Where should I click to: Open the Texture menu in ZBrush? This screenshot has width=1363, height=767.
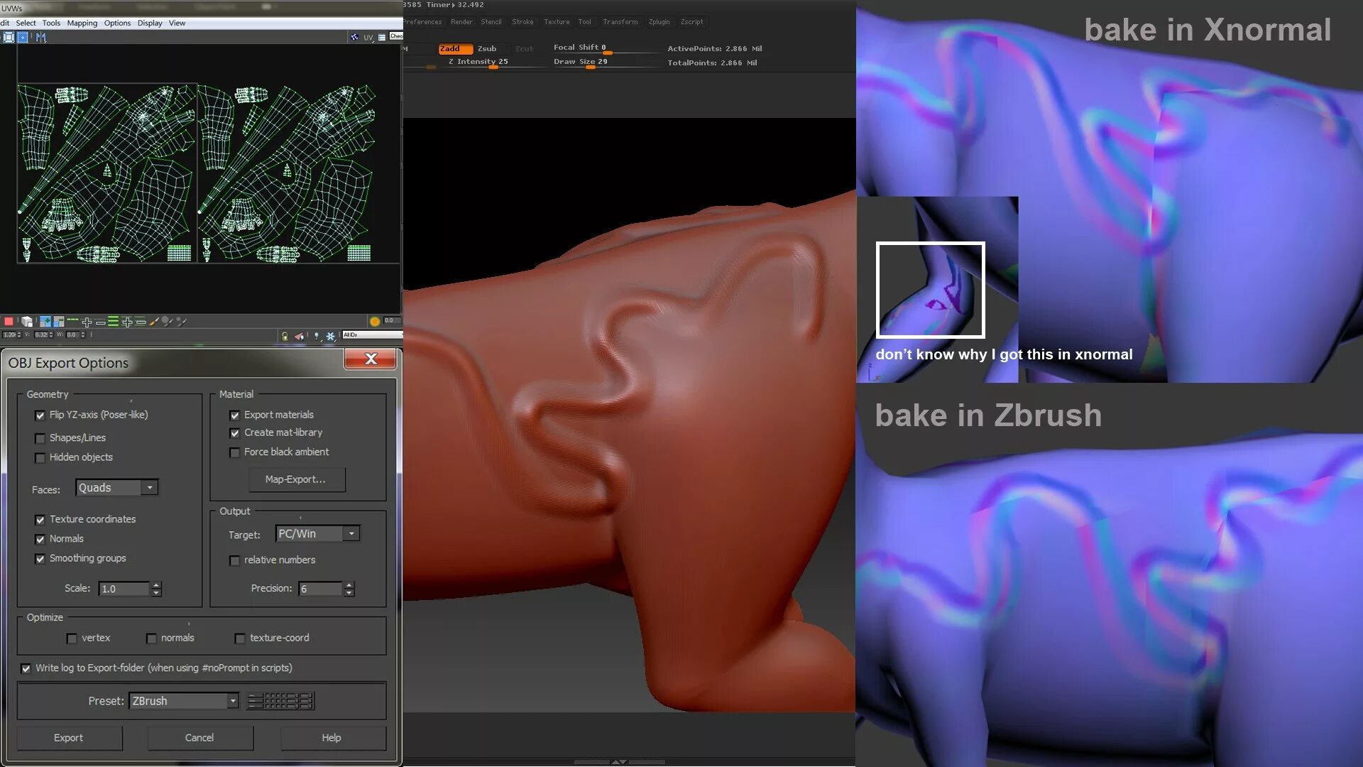[x=557, y=22]
